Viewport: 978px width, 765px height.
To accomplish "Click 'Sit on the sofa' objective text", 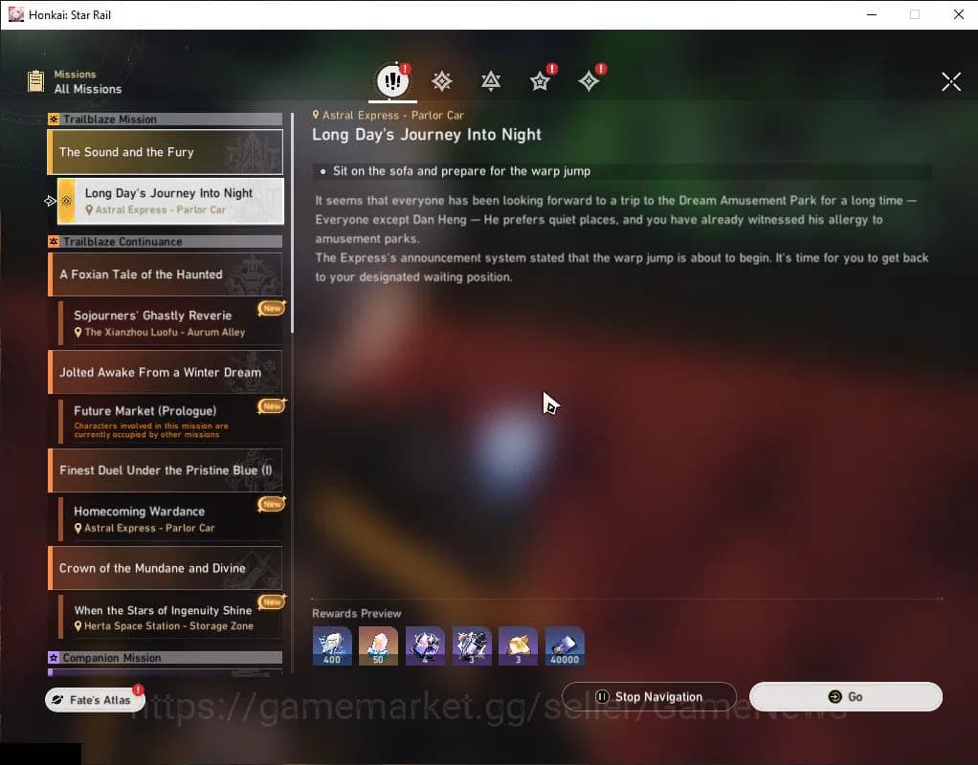I will pos(461,171).
